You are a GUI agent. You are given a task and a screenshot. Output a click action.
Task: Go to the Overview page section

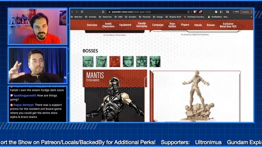92,25
